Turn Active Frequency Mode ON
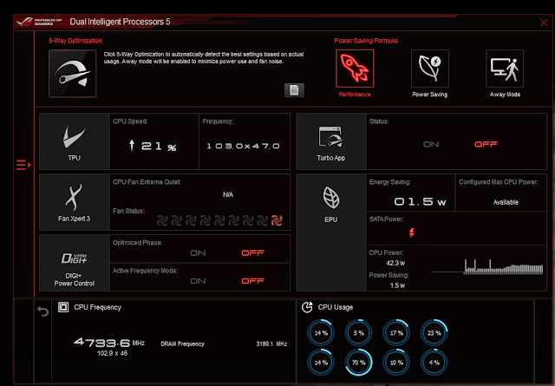Image resolution: width=555 pixels, height=386 pixels. click(x=198, y=281)
